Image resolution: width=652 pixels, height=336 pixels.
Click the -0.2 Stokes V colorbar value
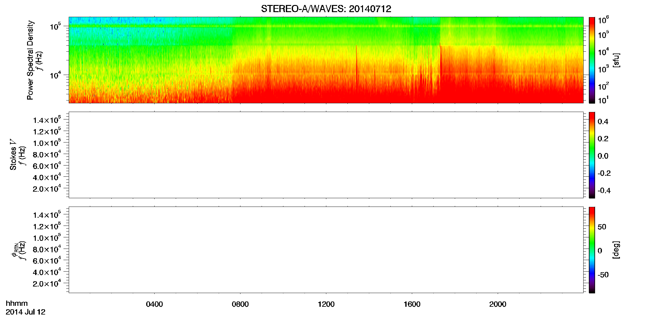(x=604, y=173)
